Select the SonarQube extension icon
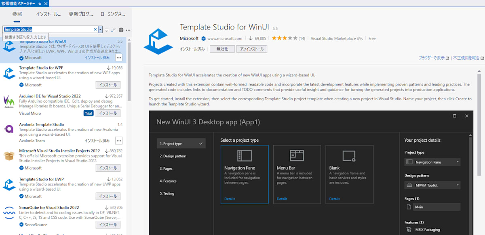This screenshot has height=235, width=485. tap(9, 212)
